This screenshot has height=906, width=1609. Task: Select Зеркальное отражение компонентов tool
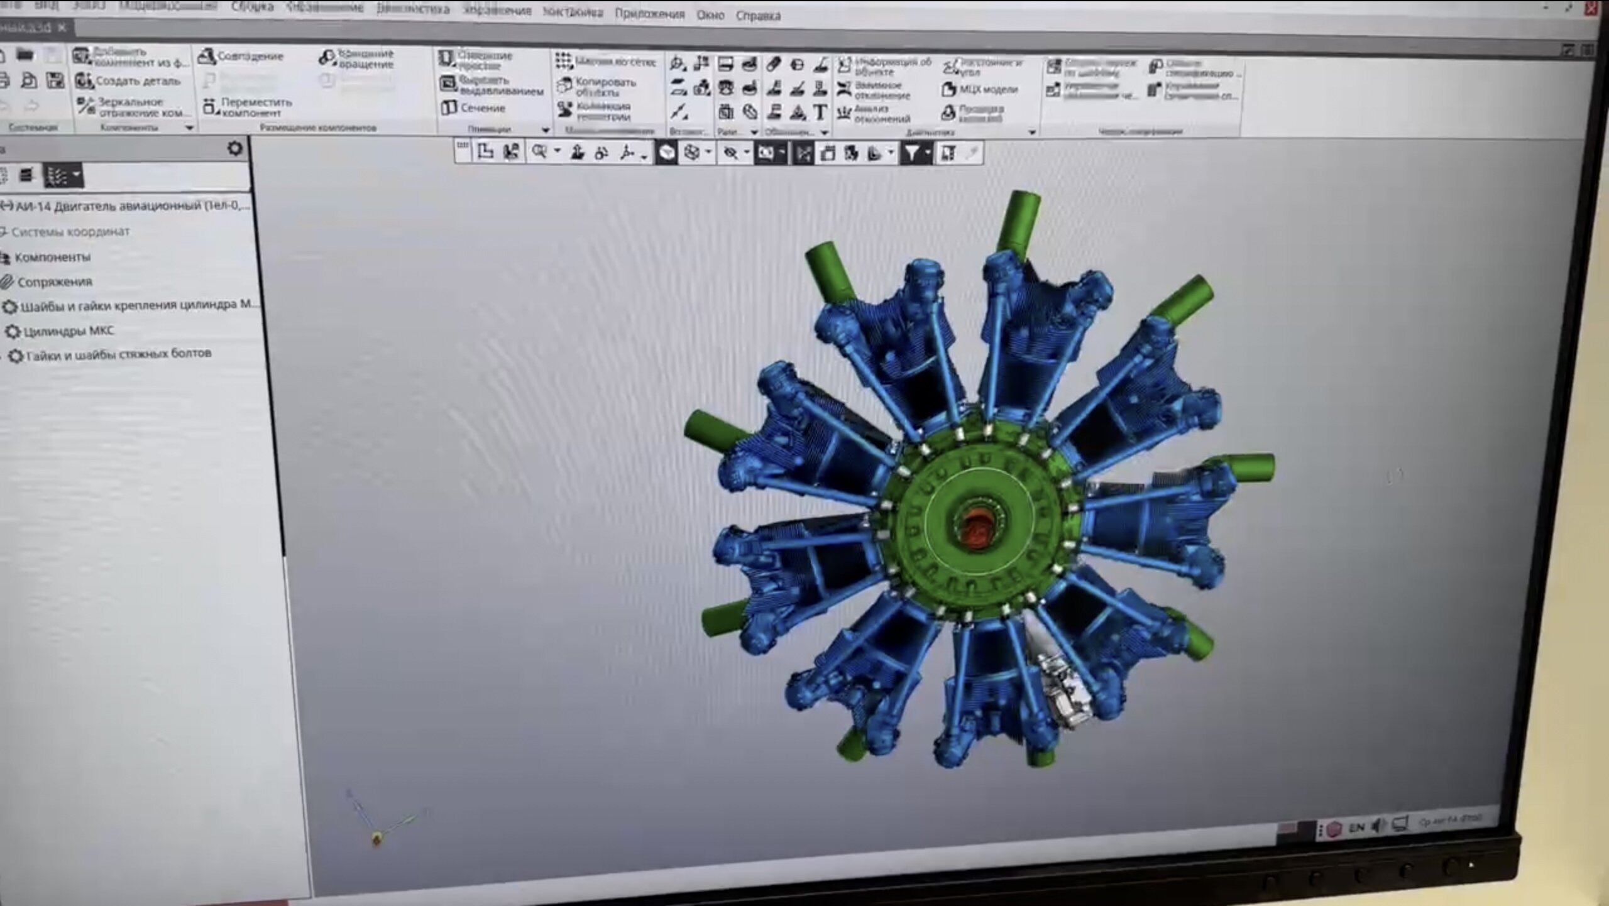(133, 107)
